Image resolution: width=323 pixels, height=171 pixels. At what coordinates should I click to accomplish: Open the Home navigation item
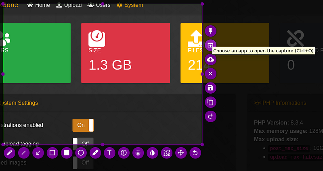click(x=38, y=5)
